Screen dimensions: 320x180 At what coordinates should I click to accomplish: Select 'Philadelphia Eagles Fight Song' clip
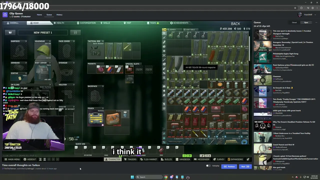pos(285,54)
